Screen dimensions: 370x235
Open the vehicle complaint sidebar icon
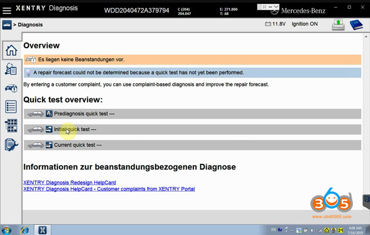11,88
